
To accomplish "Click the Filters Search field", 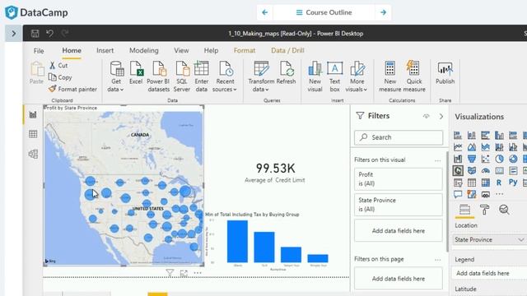I will [x=399, y=137].
